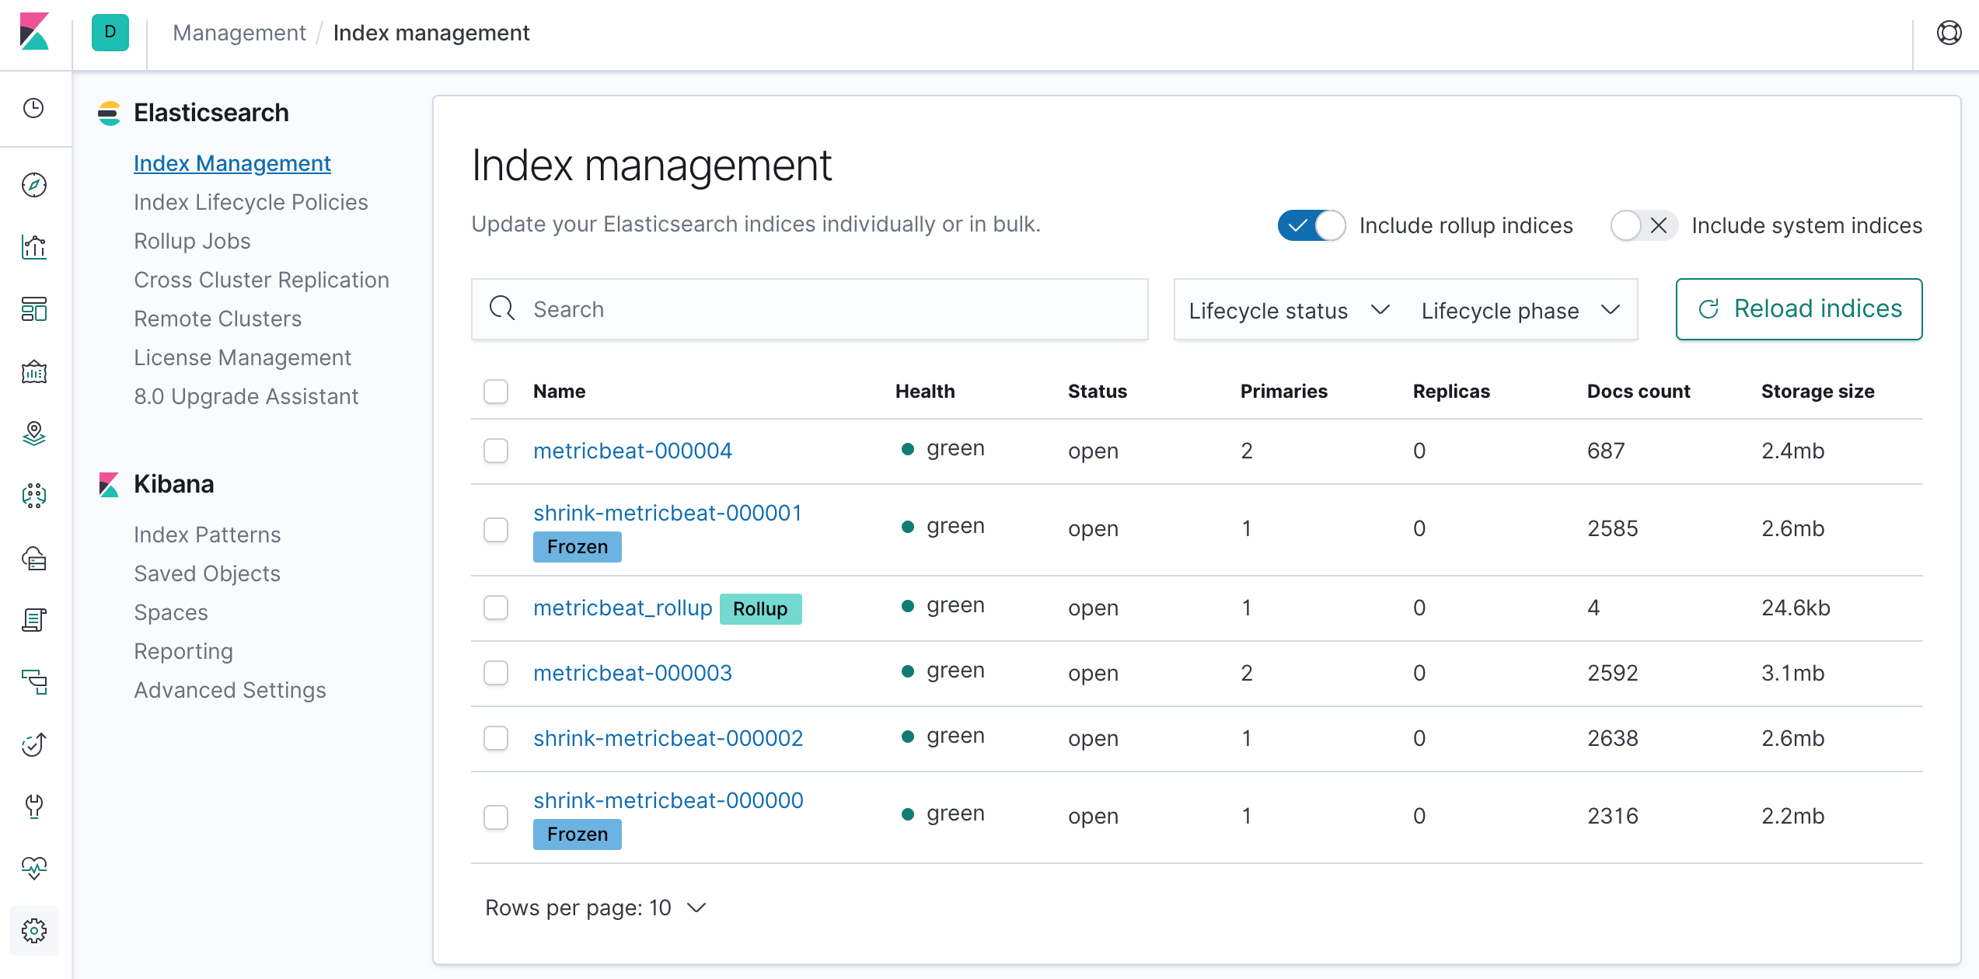Open Dev Tools from the wrench sidebar icon

(x=34, y=807)
